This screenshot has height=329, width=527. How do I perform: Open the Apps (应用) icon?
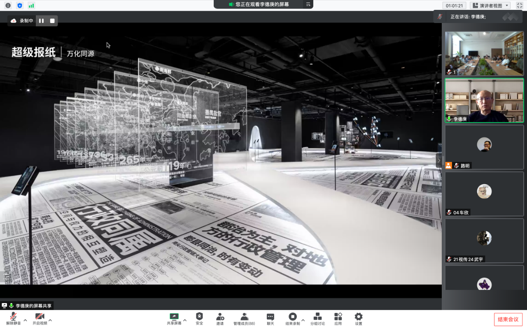[x=338, y=319]
